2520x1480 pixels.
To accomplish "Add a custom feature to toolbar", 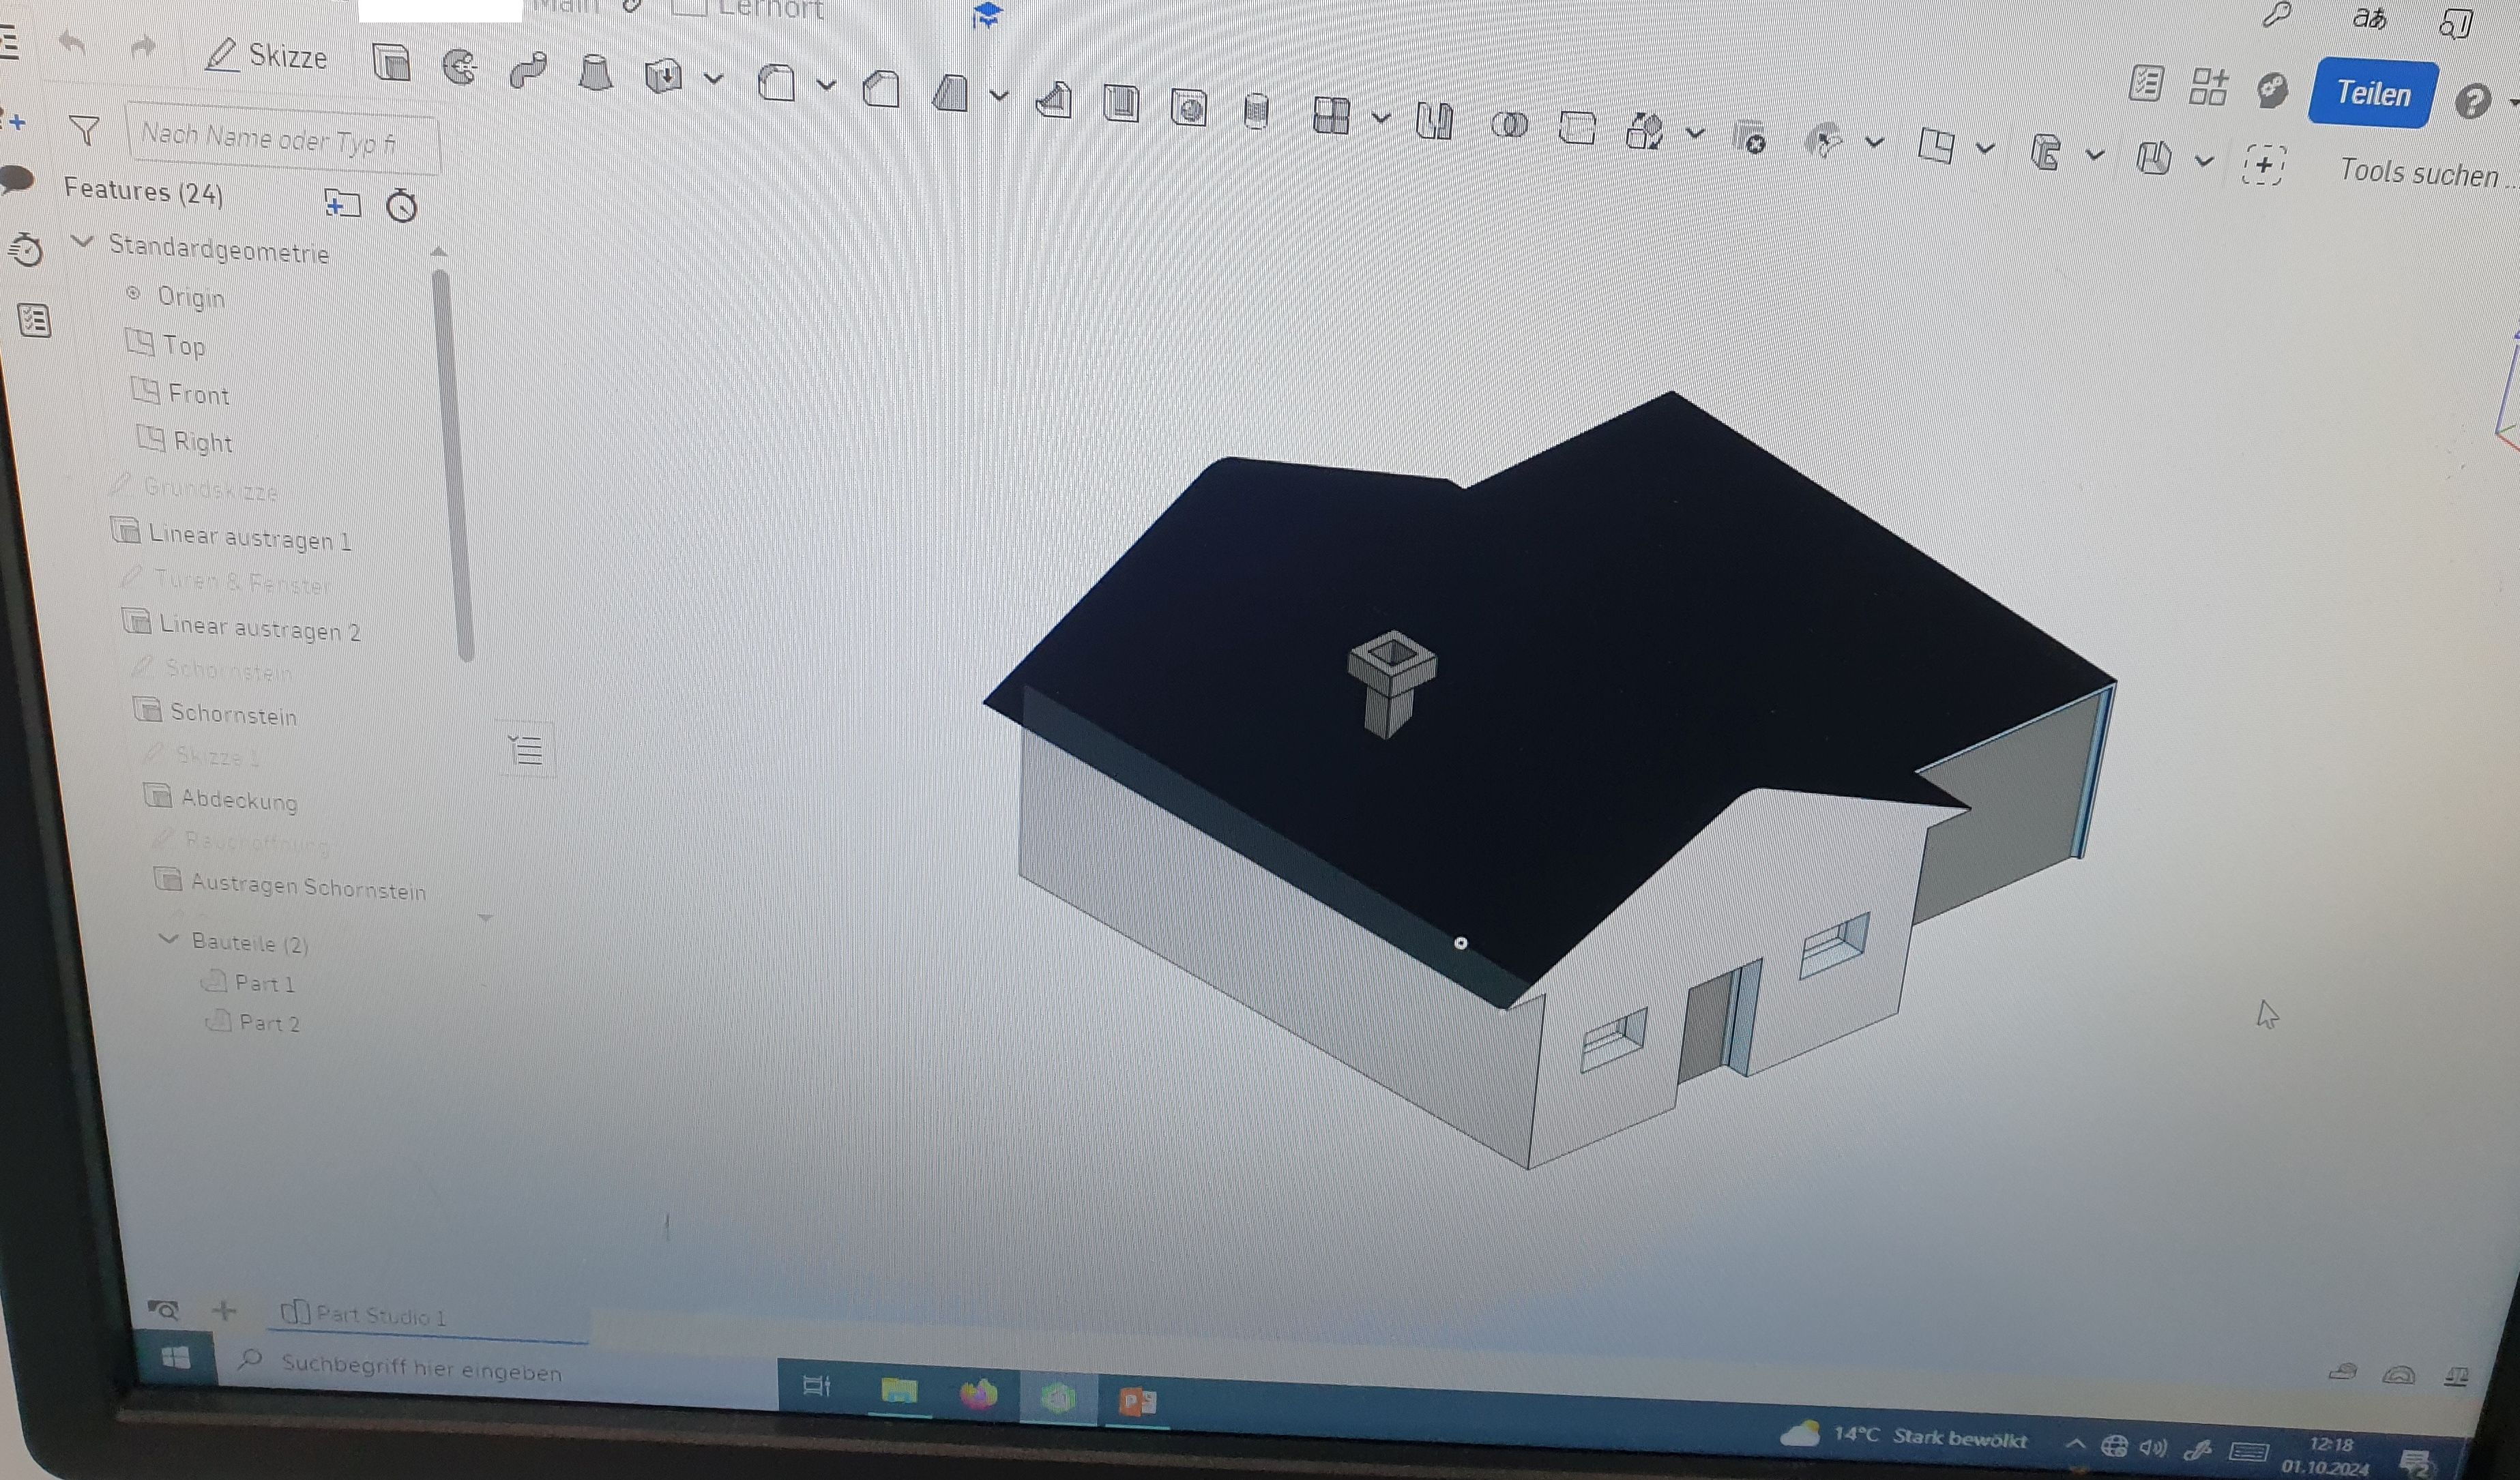I will [2263, 165].
